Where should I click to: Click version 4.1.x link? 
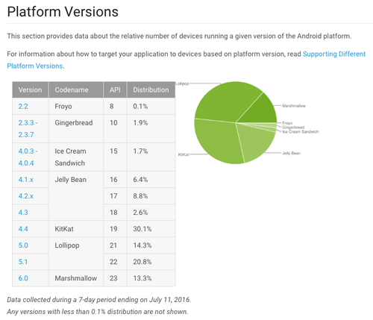pyautogui.click(x=26, y=180)
